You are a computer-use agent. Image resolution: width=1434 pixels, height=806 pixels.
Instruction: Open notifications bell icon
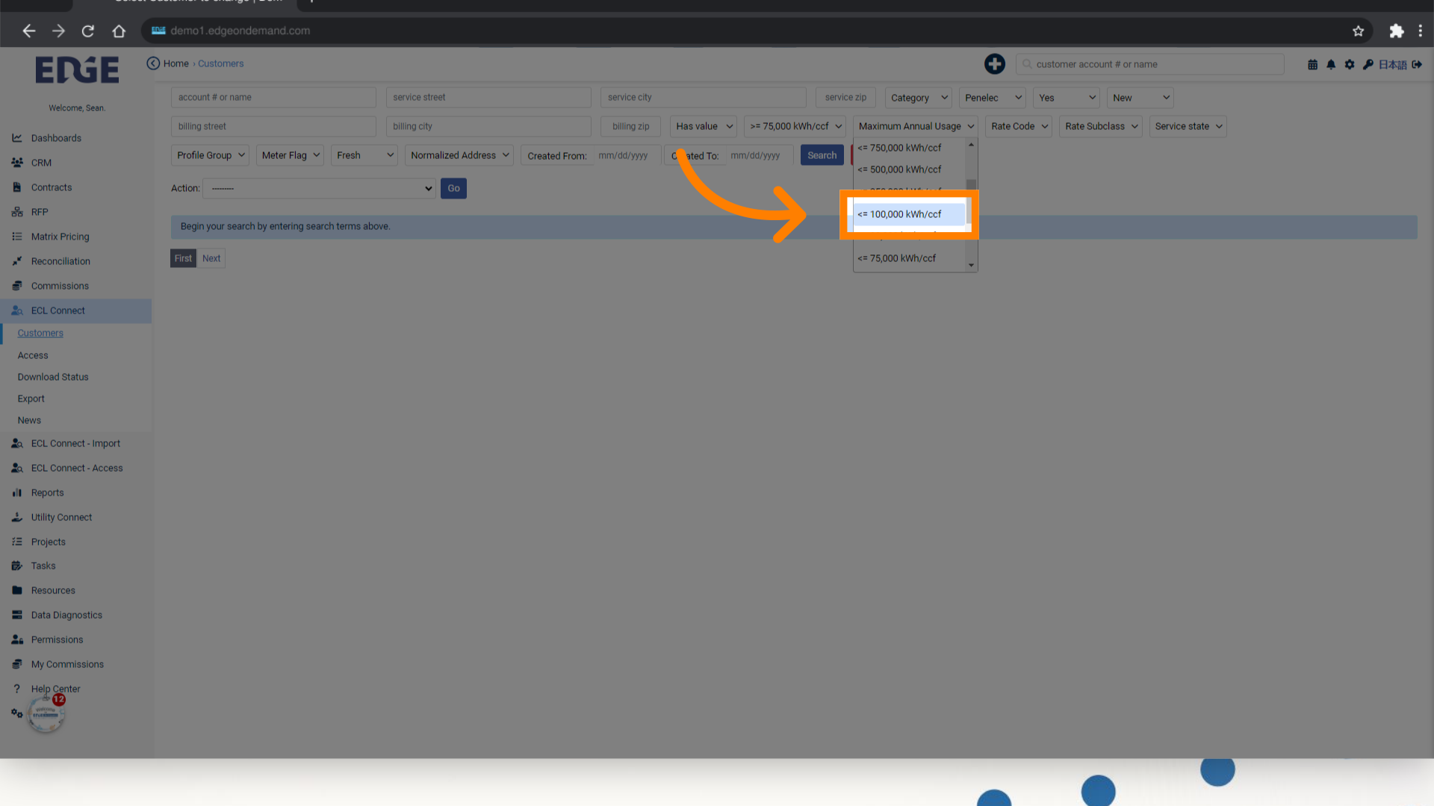[1331, 65]
